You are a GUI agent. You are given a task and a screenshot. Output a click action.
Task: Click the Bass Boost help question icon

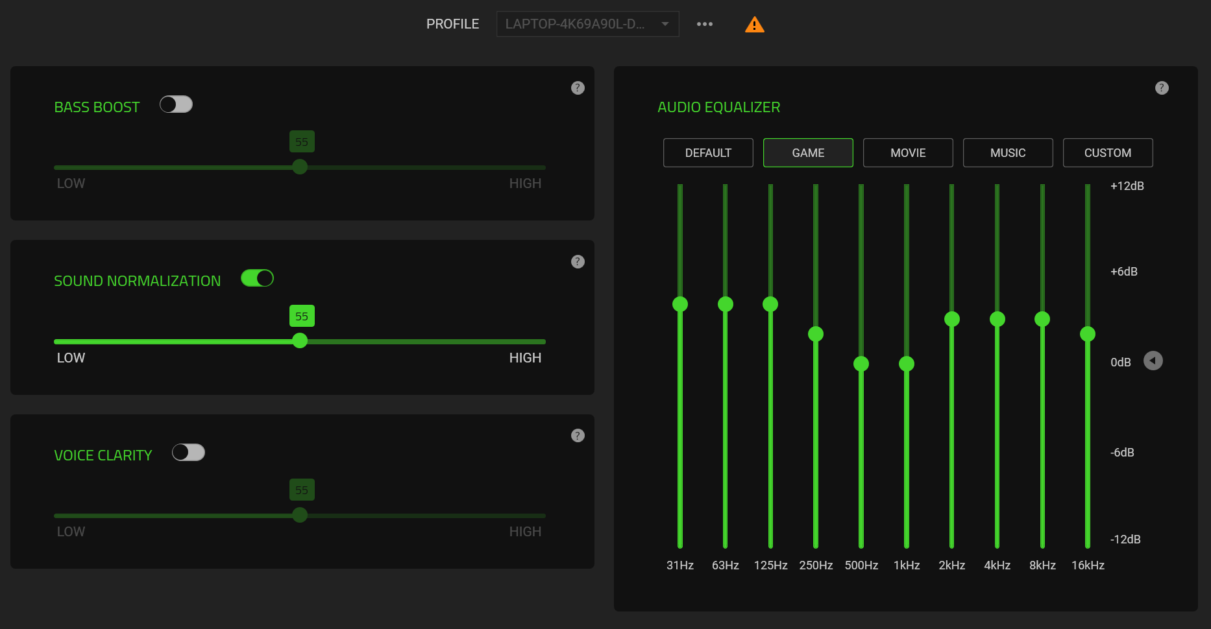[578, 88]
